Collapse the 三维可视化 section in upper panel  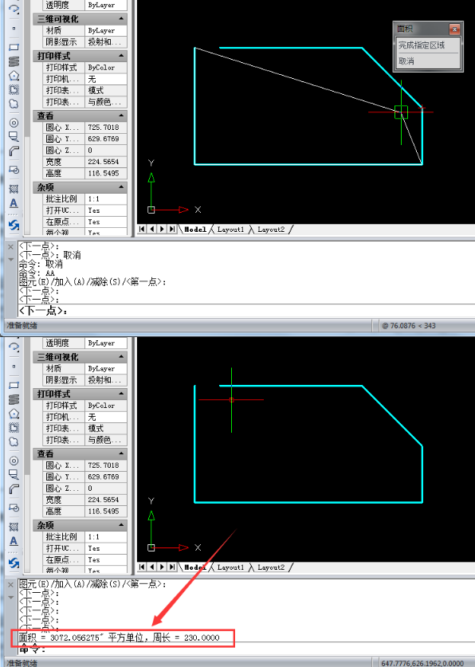(121, 18)
